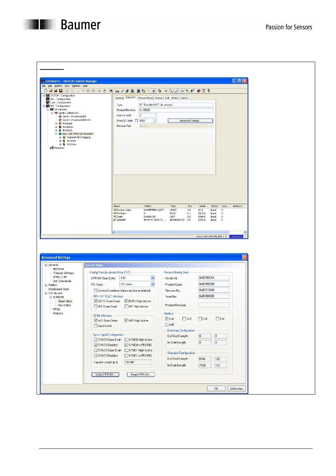The width and height of the screenshot is (336, 476).
Task: Enable INT Open Drain option
Action: pyautogui.click(x=95, y=306)
